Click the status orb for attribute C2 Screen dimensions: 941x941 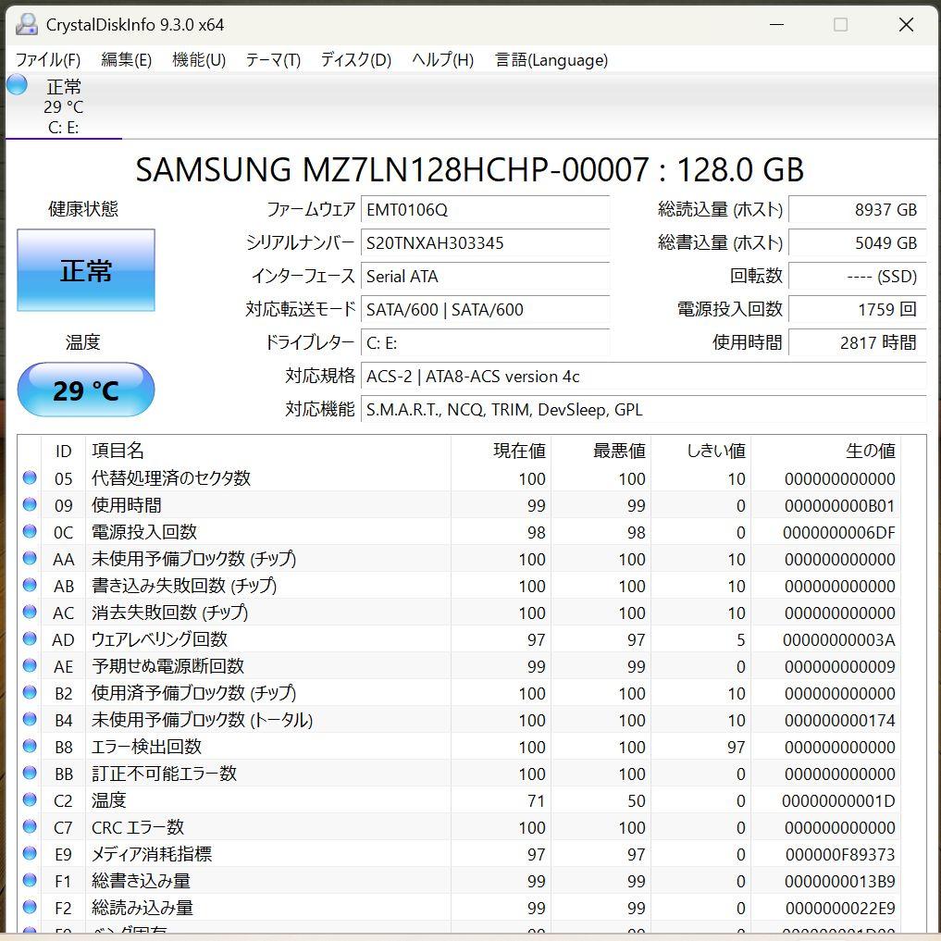(x=30, y=799)
